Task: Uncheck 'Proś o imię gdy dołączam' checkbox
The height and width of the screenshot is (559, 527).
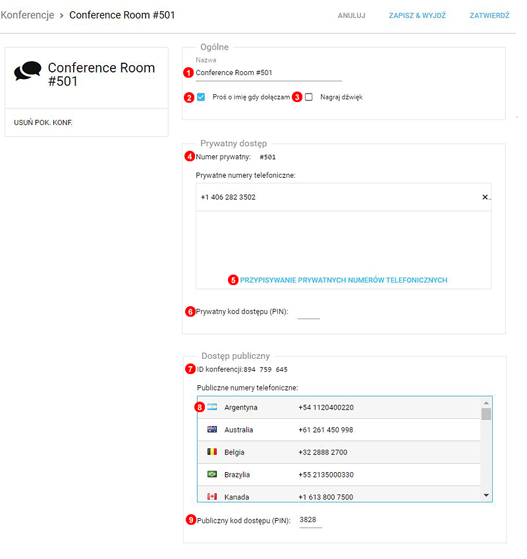Action: 201,97
